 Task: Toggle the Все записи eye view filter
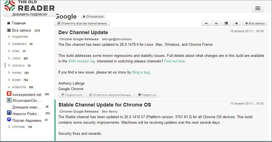[x=255, y=24]
